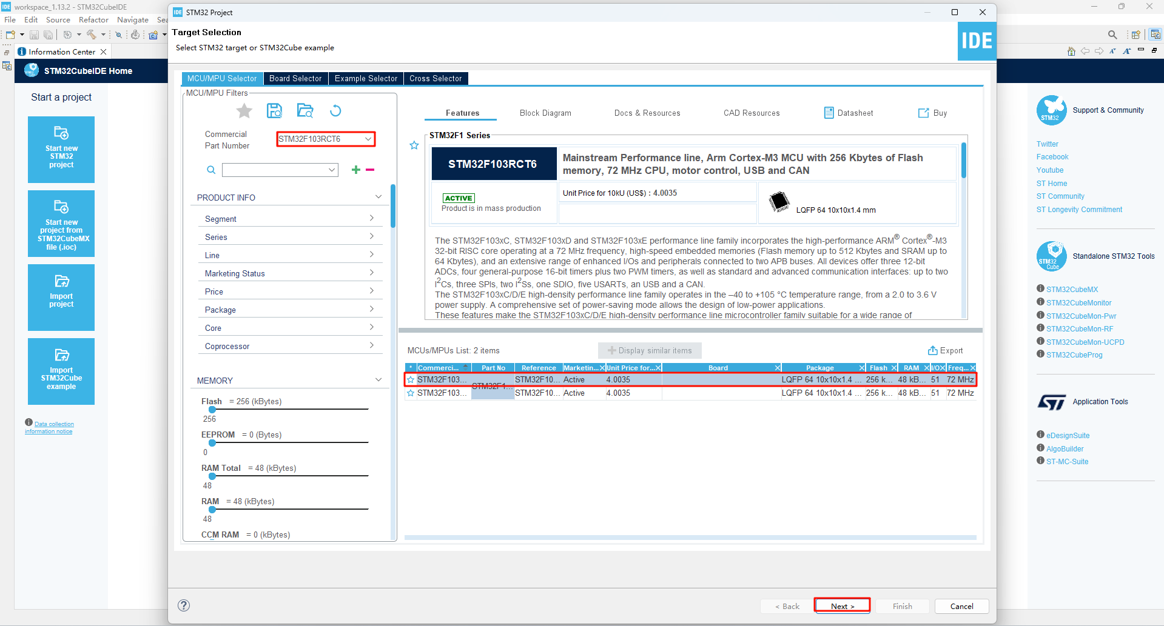The height and width of the screenshot is (626, 1164).
Task: Open the Datasheet icon link
Action: pyautogui.click(x=829, y=113)
